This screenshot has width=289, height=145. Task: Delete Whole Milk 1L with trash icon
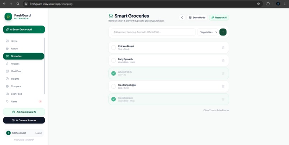tap(223, 74)
